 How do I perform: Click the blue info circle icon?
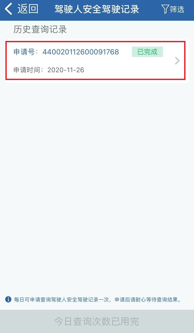8,300
